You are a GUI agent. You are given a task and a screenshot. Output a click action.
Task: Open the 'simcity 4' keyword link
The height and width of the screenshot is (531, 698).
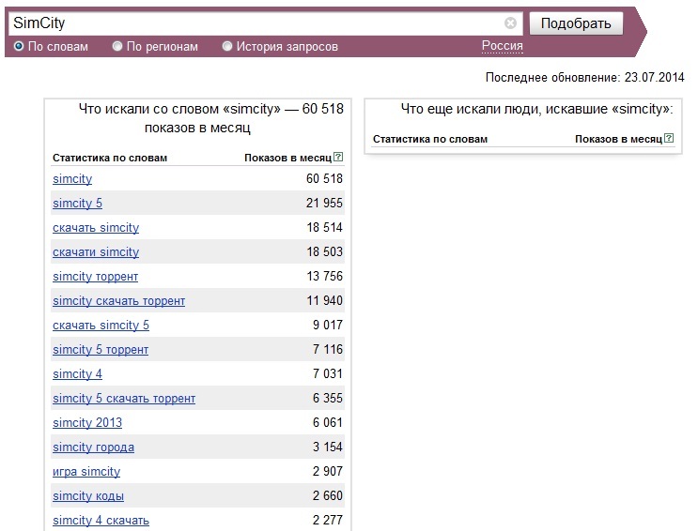77,374
